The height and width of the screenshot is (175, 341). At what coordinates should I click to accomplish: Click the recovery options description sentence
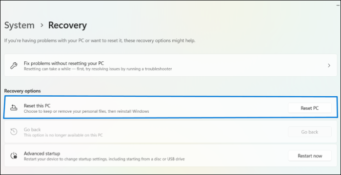[100, 41]
